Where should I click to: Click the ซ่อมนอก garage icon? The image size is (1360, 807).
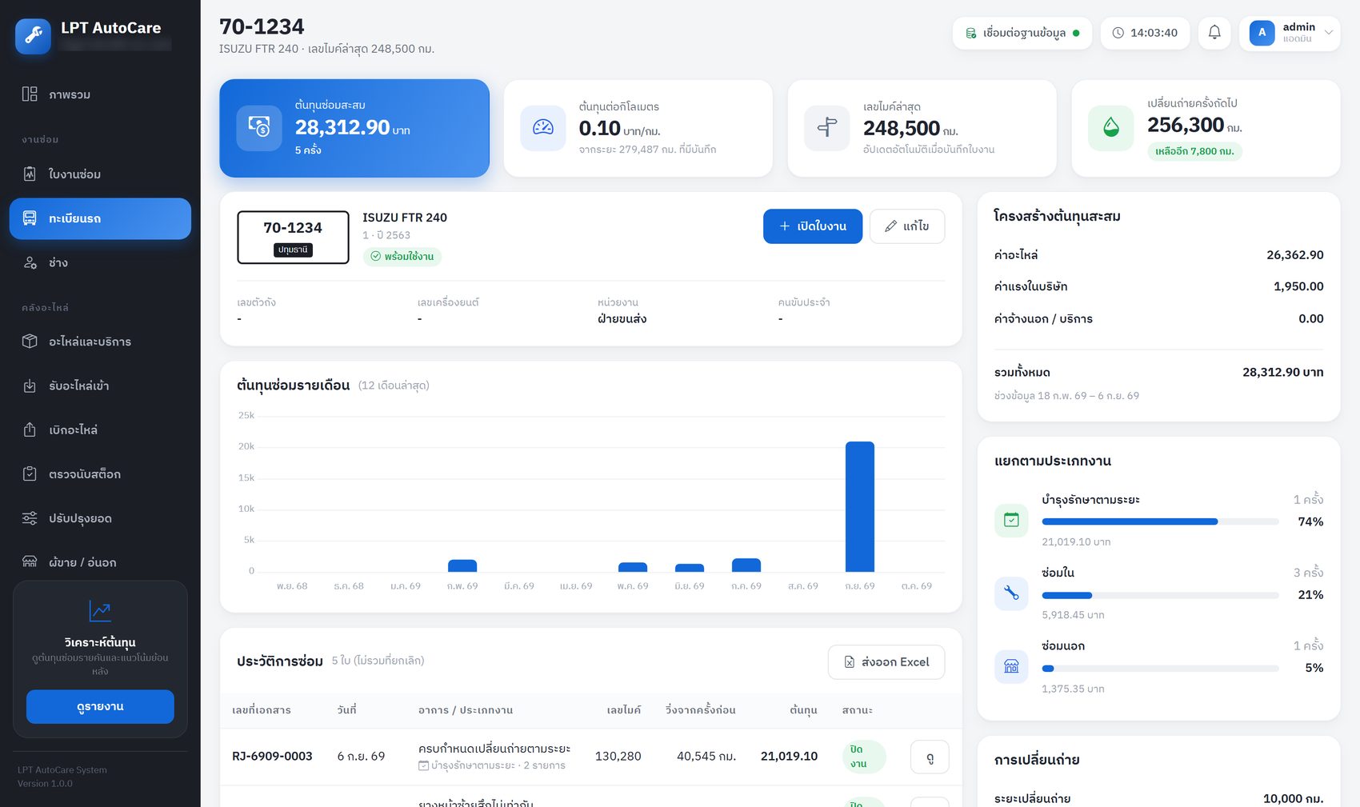click(1011, 667)
